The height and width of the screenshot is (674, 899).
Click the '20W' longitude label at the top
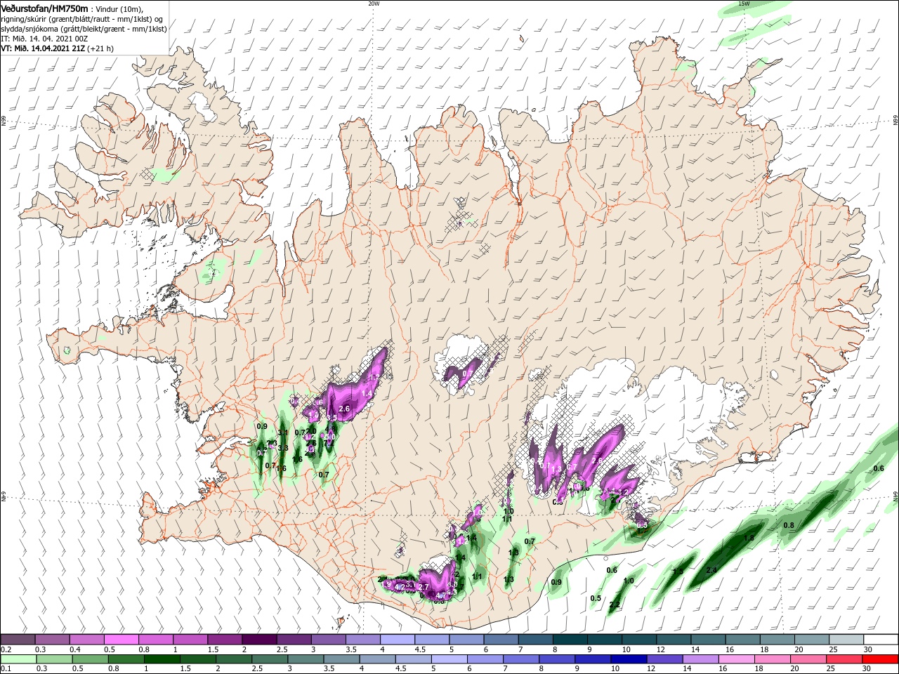tap(374, 4)
